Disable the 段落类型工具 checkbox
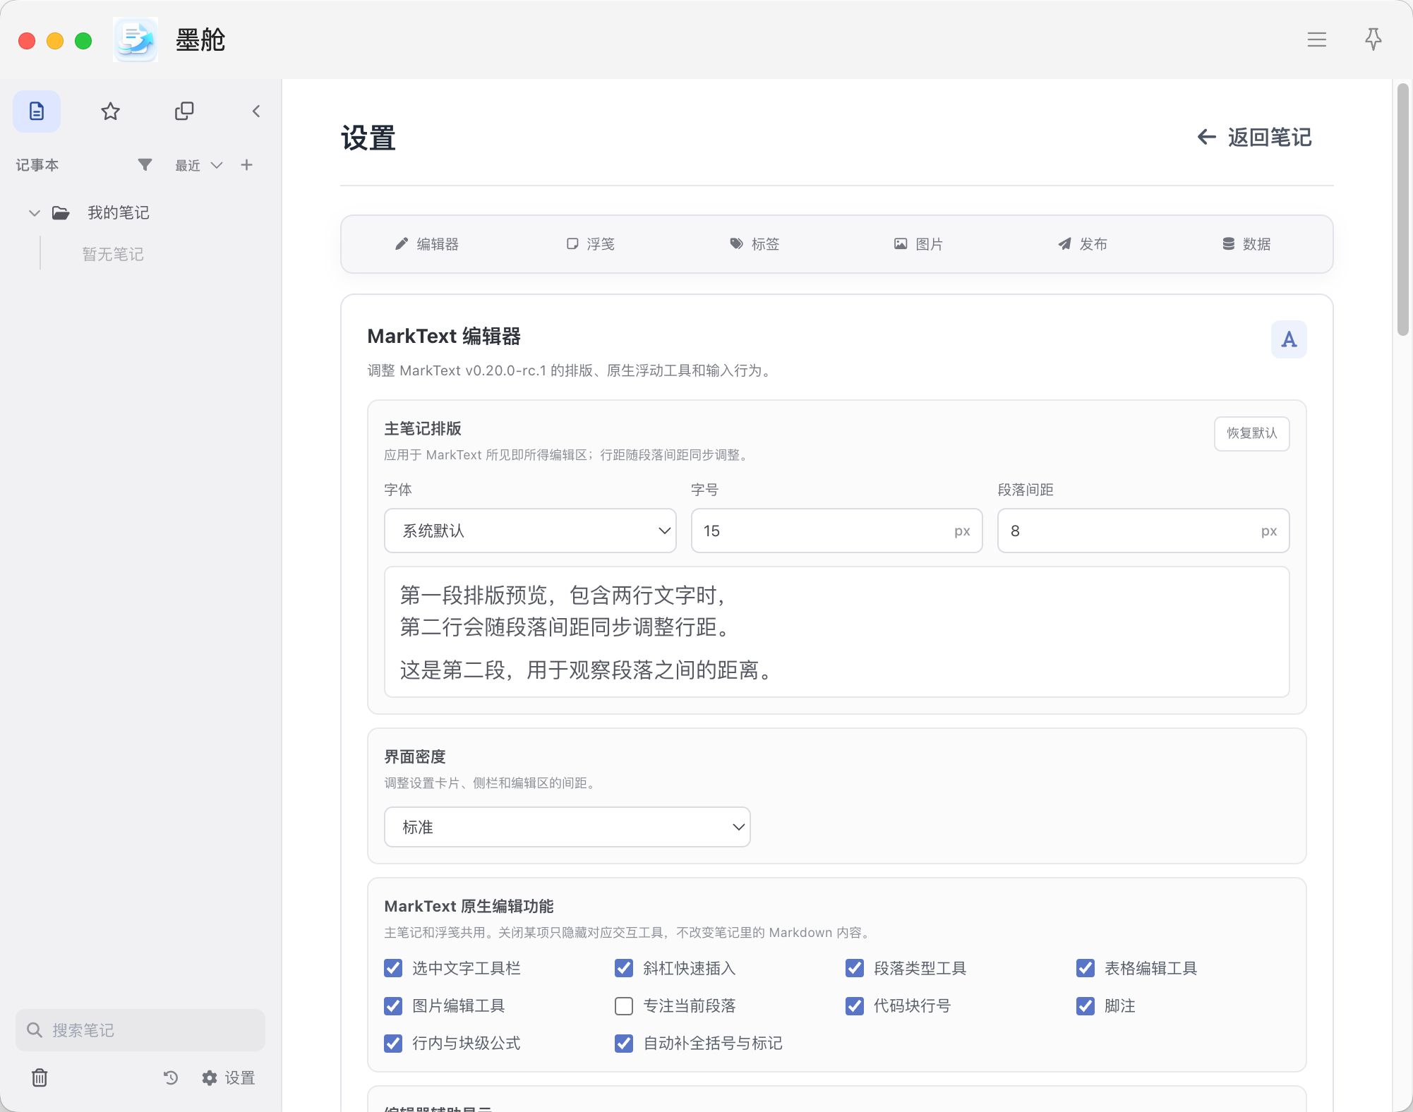Image resolution: width=1413 pixels, height=1112 pixels. click(x=855, y=968)
